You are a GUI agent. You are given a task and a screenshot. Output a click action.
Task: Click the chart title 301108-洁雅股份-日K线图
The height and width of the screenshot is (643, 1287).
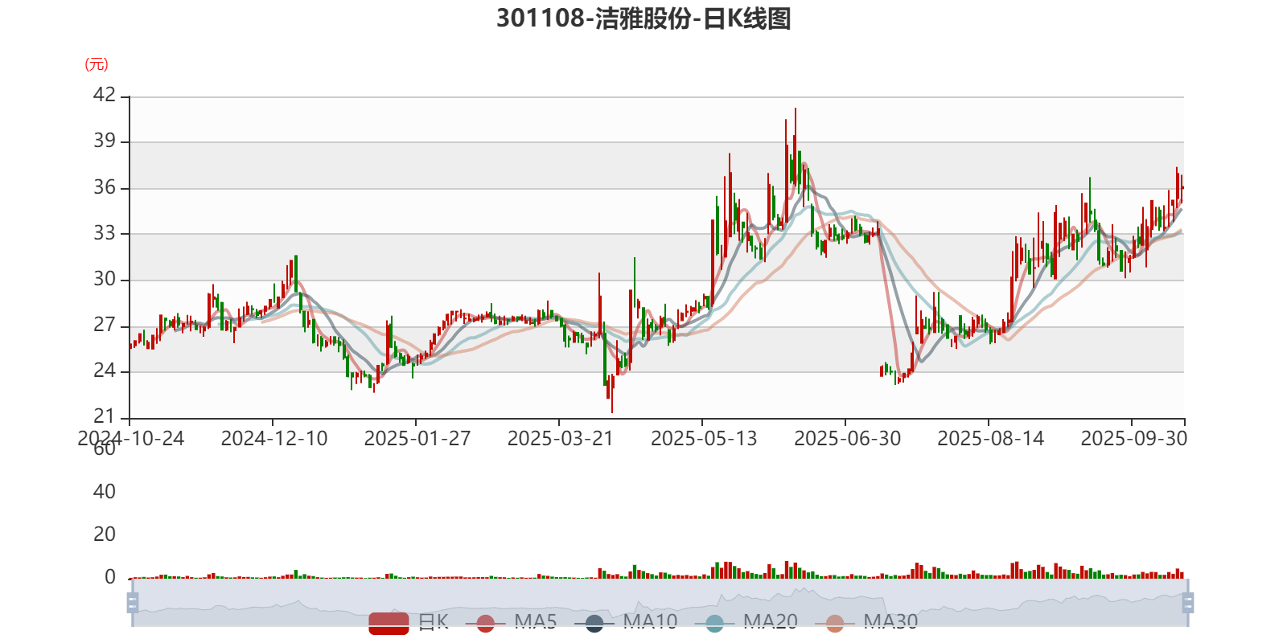(x=643, y=18)
